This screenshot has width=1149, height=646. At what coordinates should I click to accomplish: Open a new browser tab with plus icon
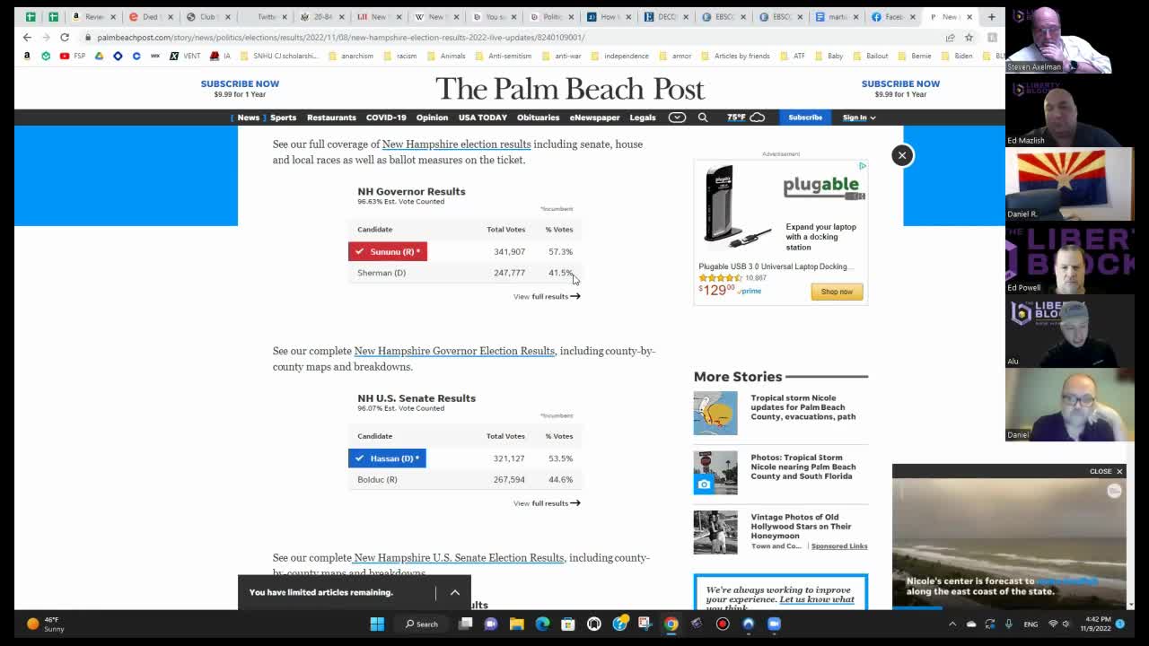pos(992,16)
